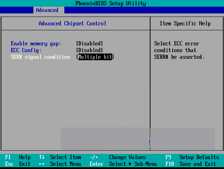The image size is (224, 169).
Task: Open the highlighted Multiple bit value
Action: [x=95, y=57]
